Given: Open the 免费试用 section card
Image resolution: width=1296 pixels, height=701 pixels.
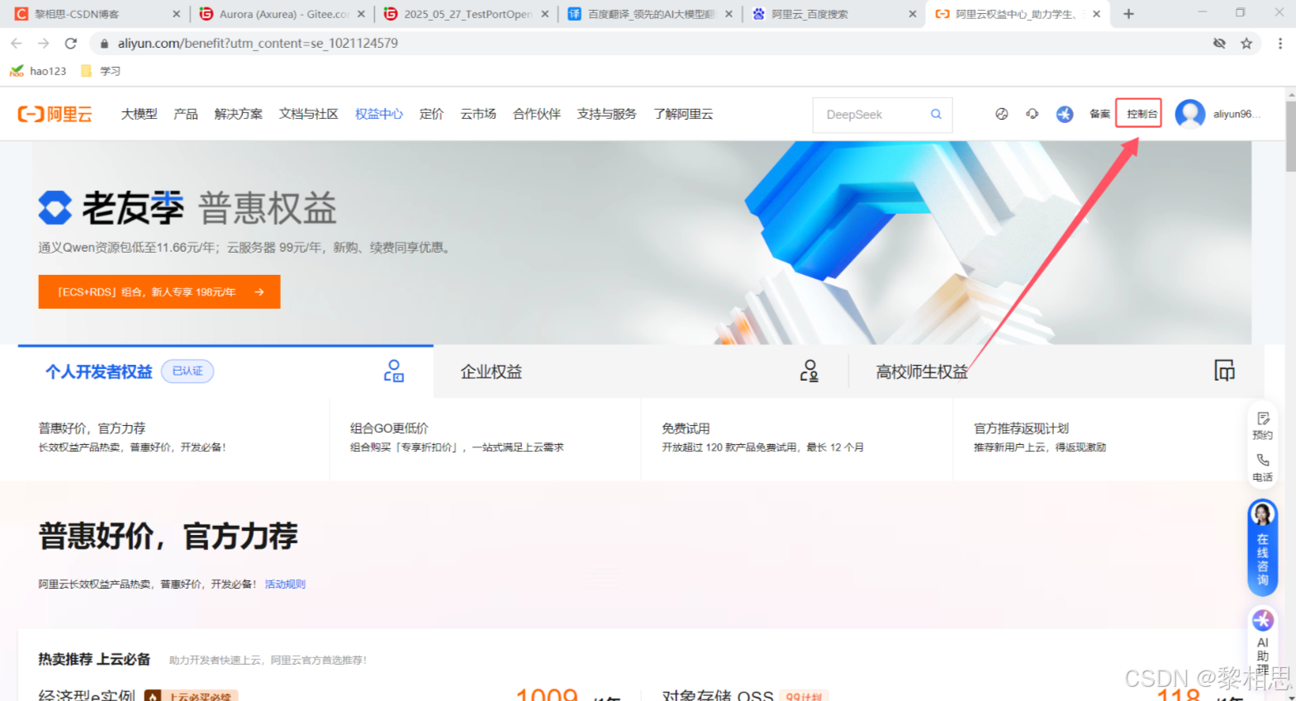Looking at the screenshot, I should point(797,438).
